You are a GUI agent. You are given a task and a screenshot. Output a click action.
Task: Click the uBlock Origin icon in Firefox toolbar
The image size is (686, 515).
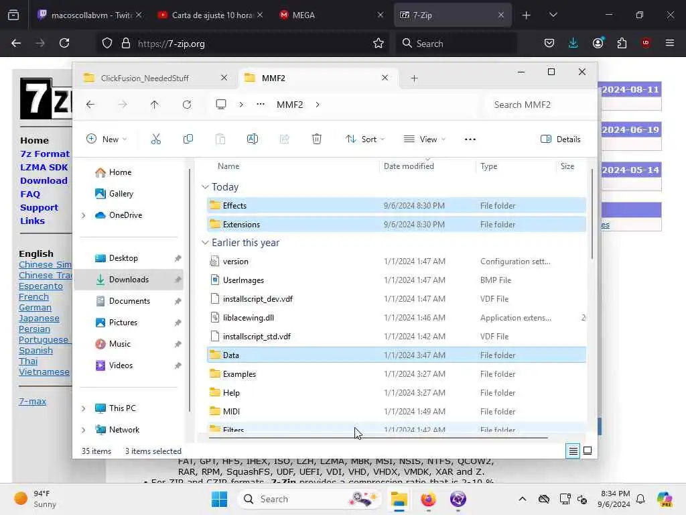point(646,43)
